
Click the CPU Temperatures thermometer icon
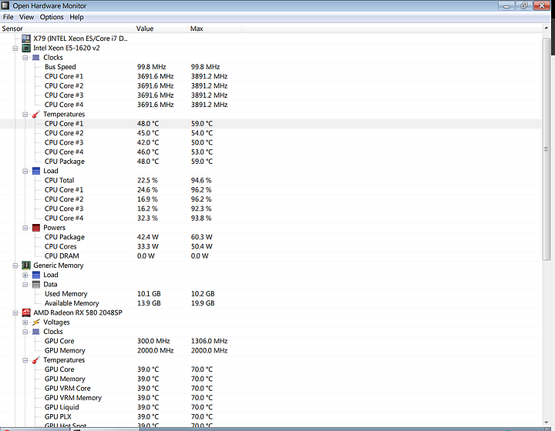[x=36, y=114]
